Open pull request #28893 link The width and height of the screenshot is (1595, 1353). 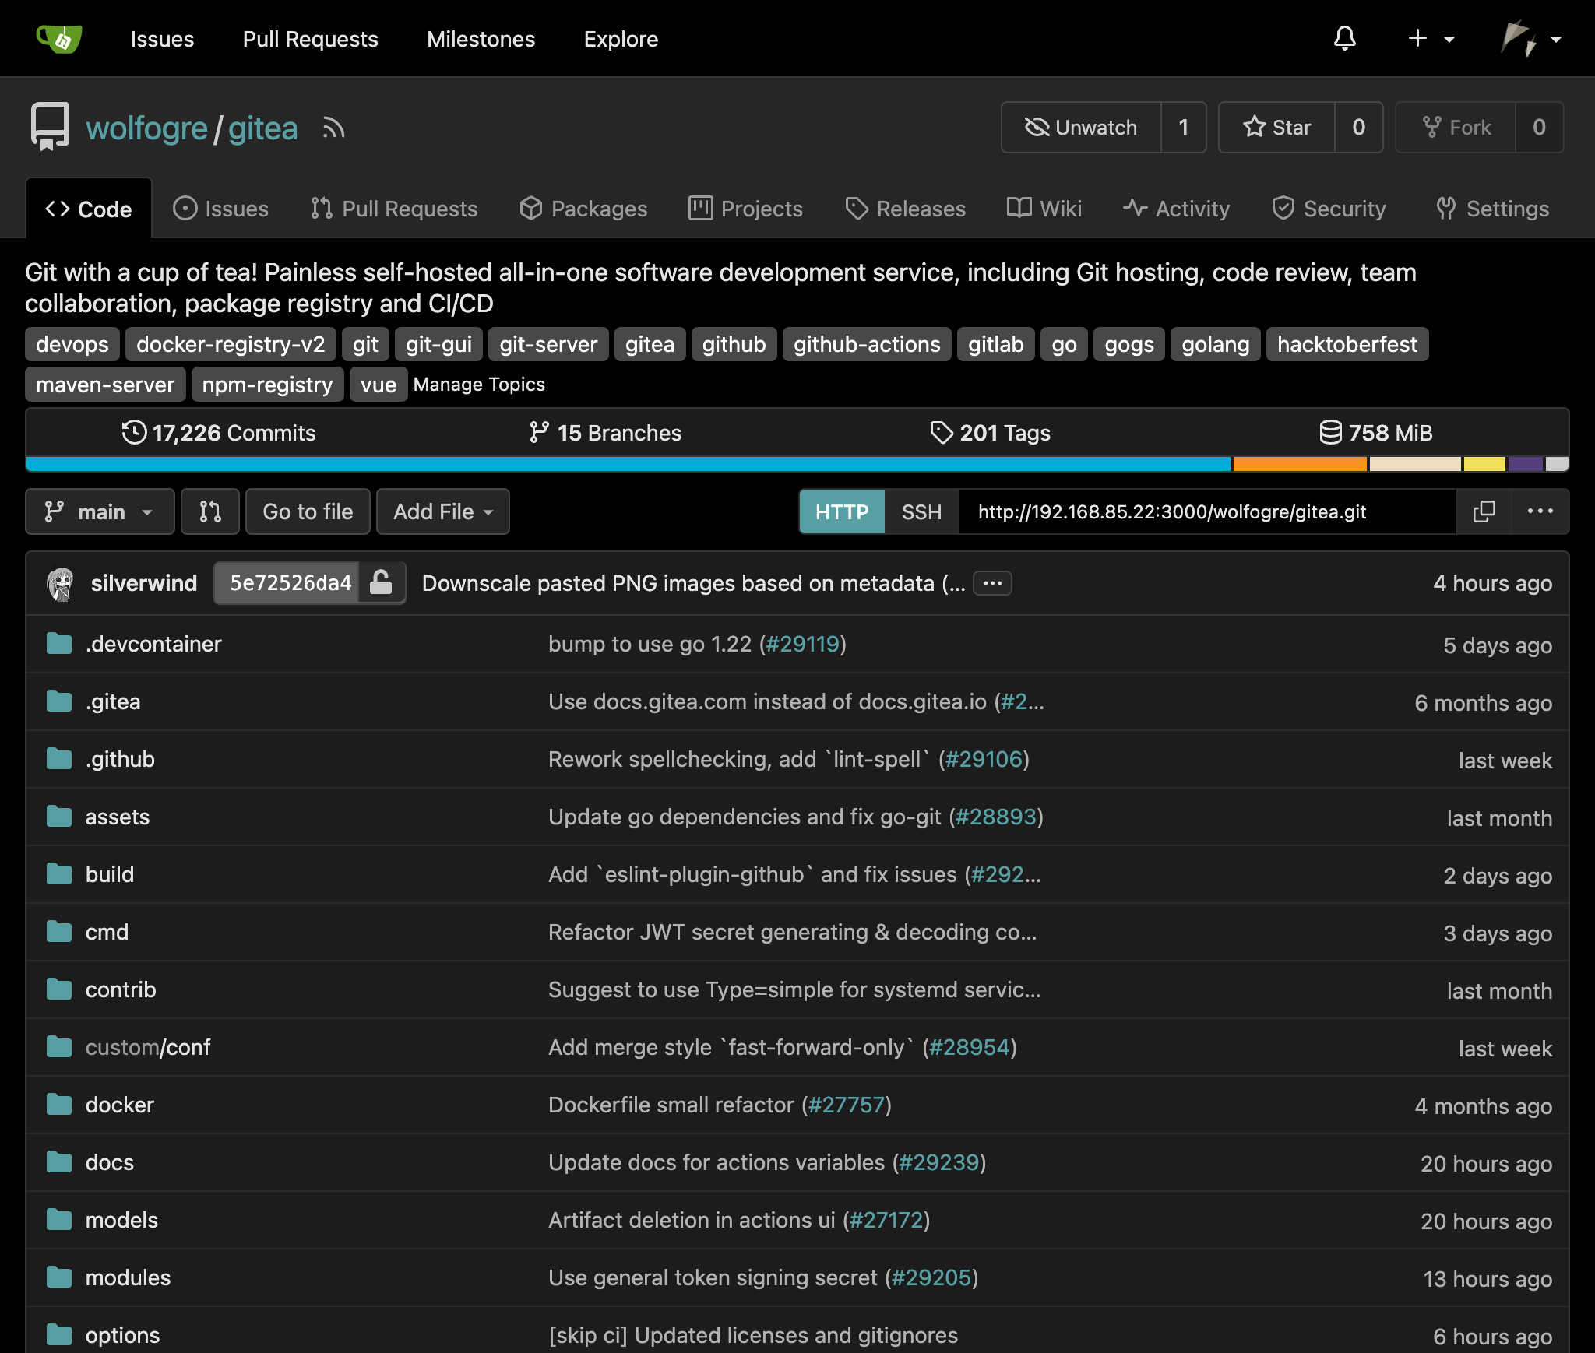[x=996, y=817]
